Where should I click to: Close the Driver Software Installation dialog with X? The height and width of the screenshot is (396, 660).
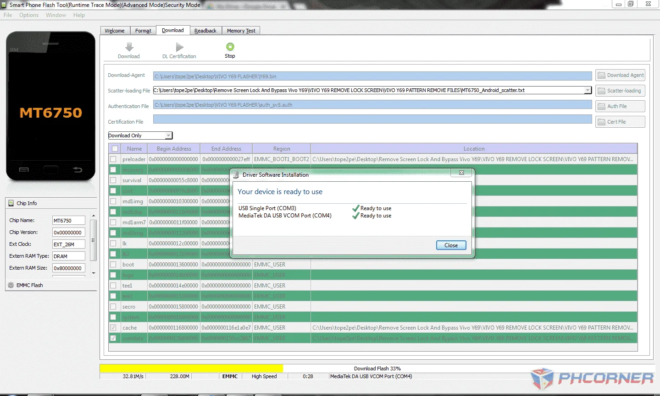pos(461,173)
